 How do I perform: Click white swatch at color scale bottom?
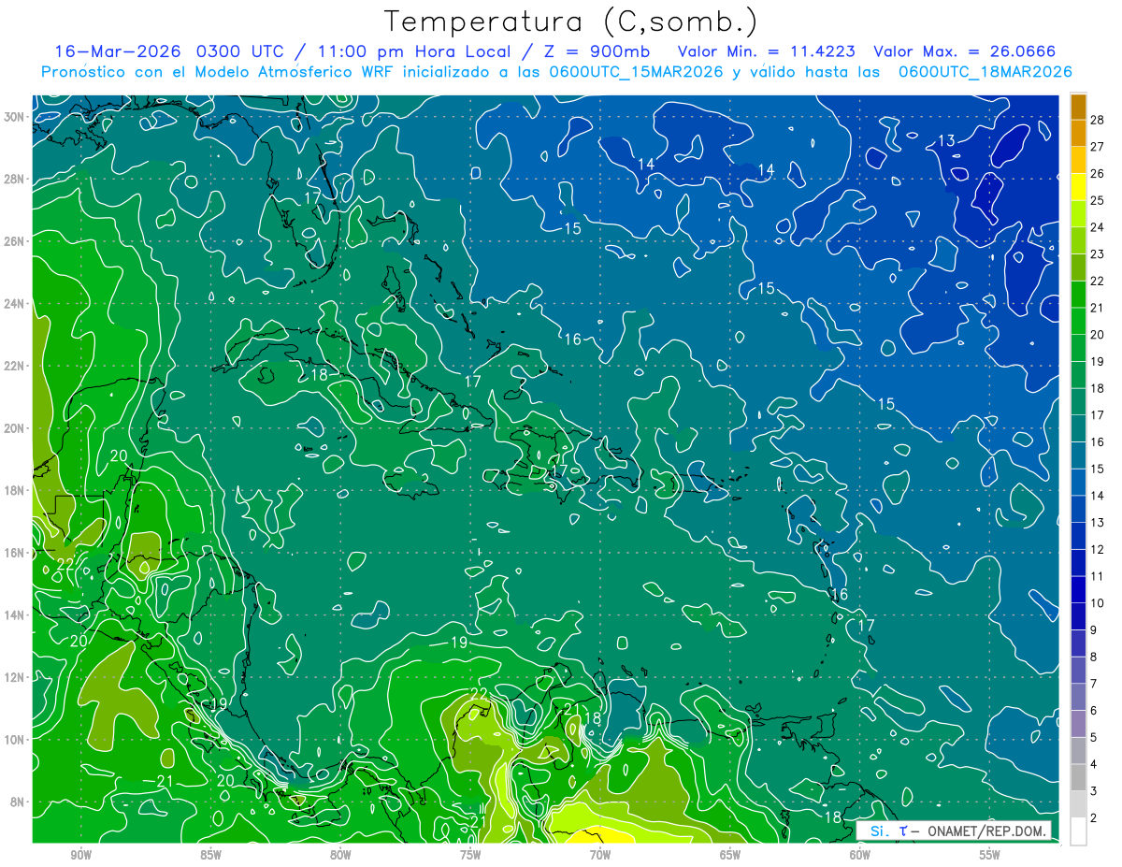click(1078, 831)
